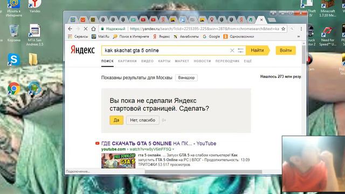Open the Одноклассники bookmark
This screenshot has height=194, width=345.
239,37
